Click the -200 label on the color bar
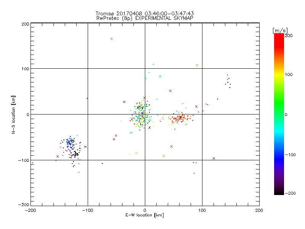Viewport: 305px width, 229px height. 290,193
